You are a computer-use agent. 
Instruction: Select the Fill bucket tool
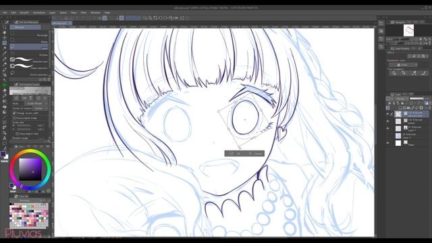point(5,107)
